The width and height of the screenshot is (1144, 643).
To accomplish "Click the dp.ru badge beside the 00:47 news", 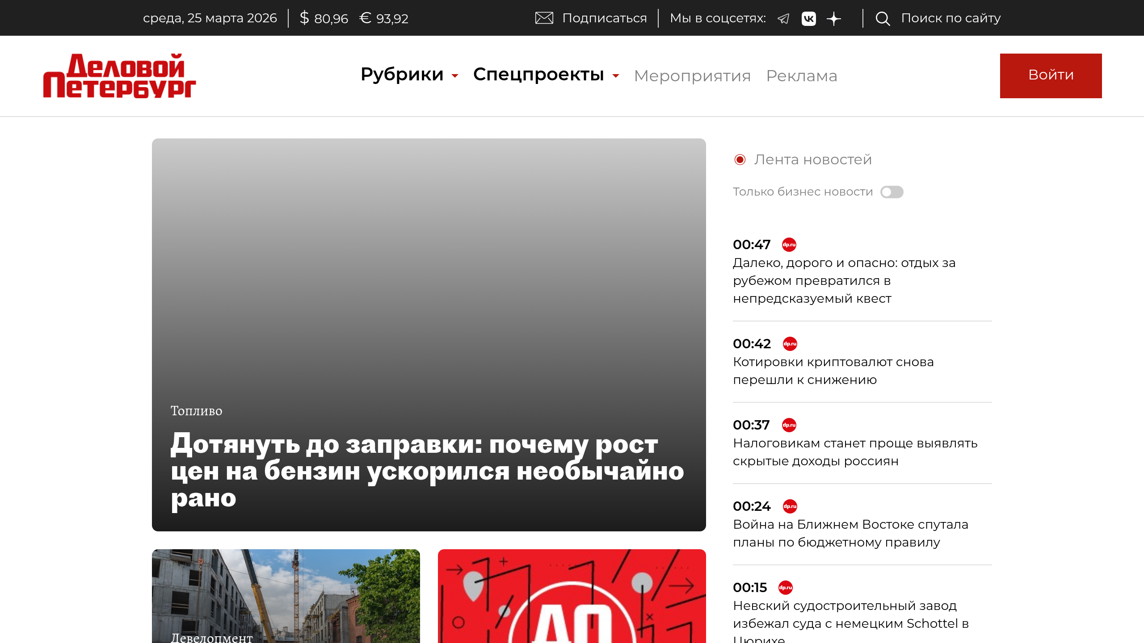I will 789,244.
